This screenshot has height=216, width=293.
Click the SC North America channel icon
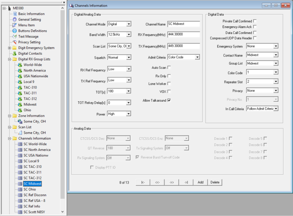pyautogui.click(x=20, y=150)
